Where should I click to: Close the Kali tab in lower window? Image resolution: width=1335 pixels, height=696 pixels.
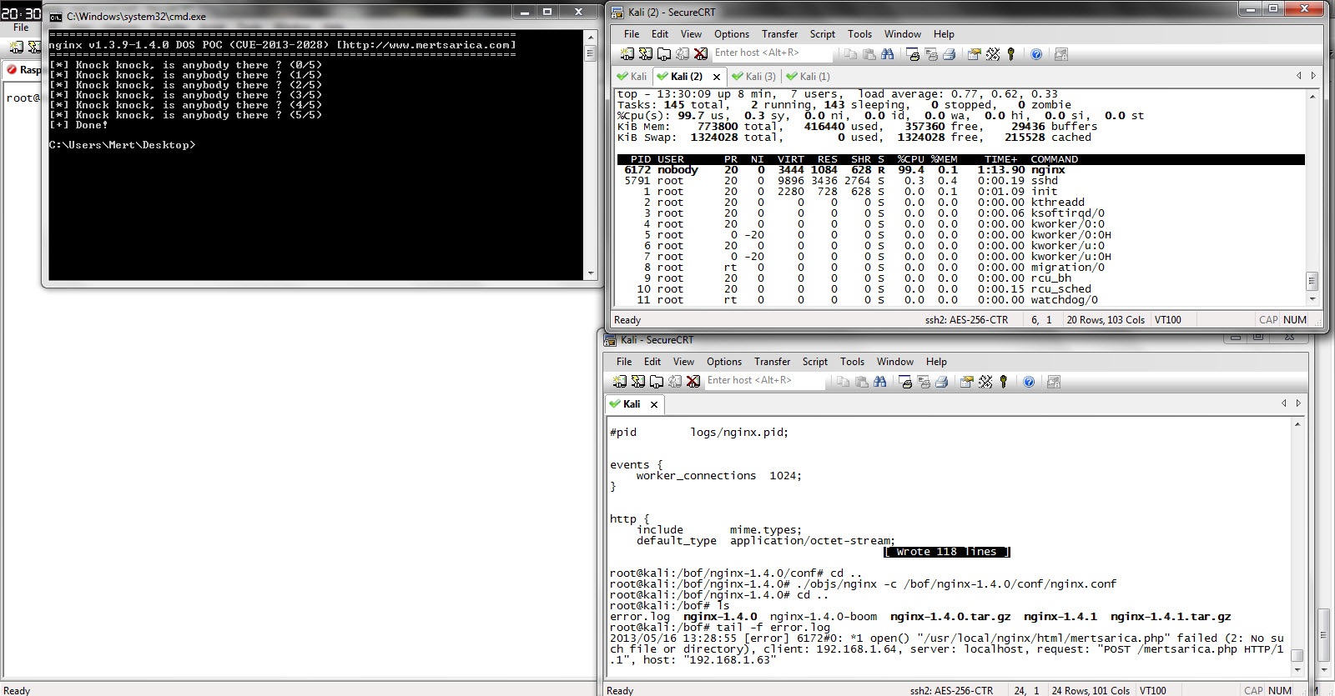[654, 404]
